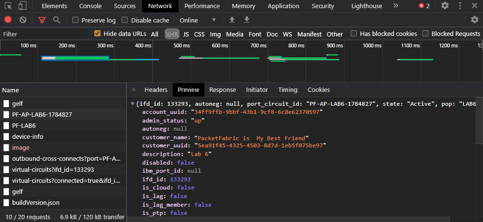This screenshot has height=222, width=483.
Task: Open the Memory tab
Action: (x=244, y=6)
